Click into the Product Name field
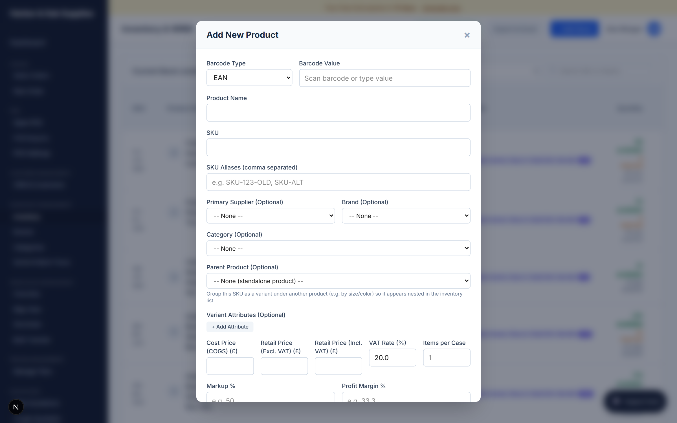 click(338, 113)
